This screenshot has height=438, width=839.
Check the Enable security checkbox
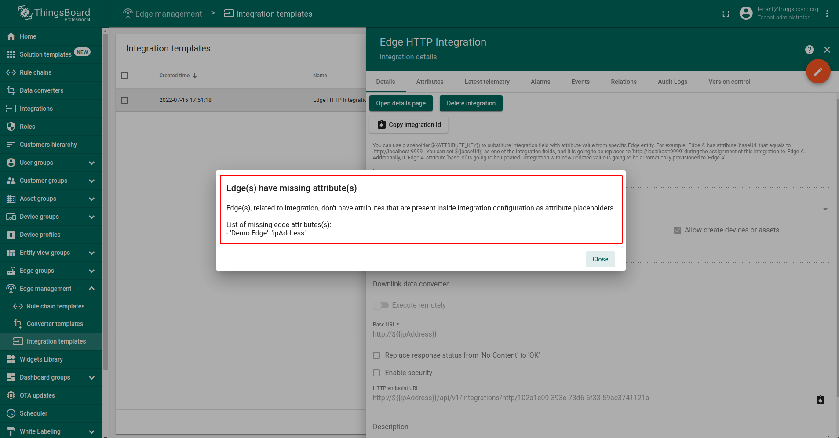coord(376,373)
